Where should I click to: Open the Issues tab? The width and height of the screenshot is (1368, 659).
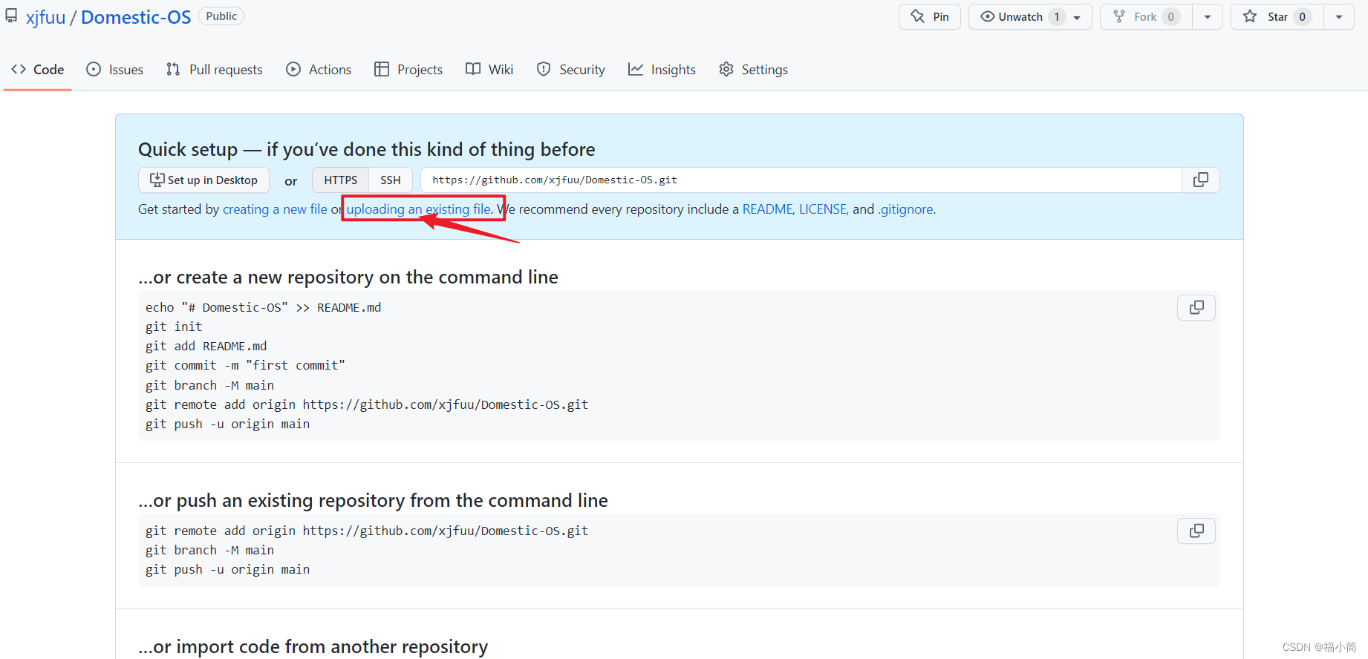coord(115,69)
